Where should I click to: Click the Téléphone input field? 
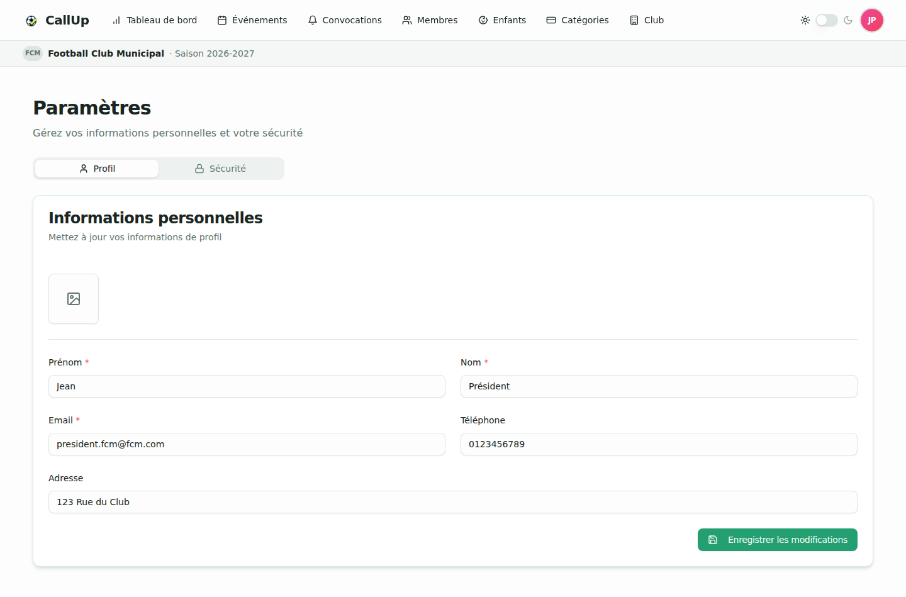pos(659,444)
